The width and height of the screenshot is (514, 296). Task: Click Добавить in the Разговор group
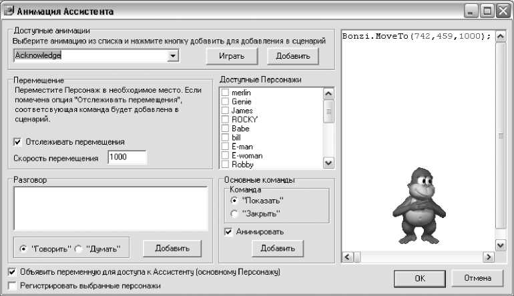point(172,249)
